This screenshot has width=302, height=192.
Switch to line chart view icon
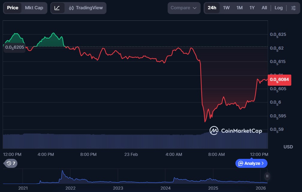[x=57, y=8]
